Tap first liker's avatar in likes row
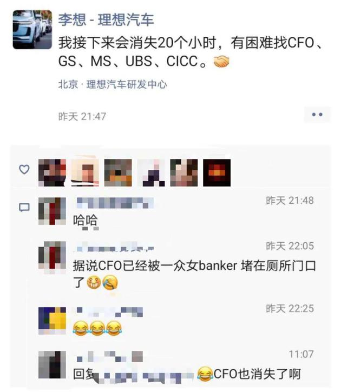Viewport: 341px width, 392px height. pyautogui.click(x=52, y=172)
